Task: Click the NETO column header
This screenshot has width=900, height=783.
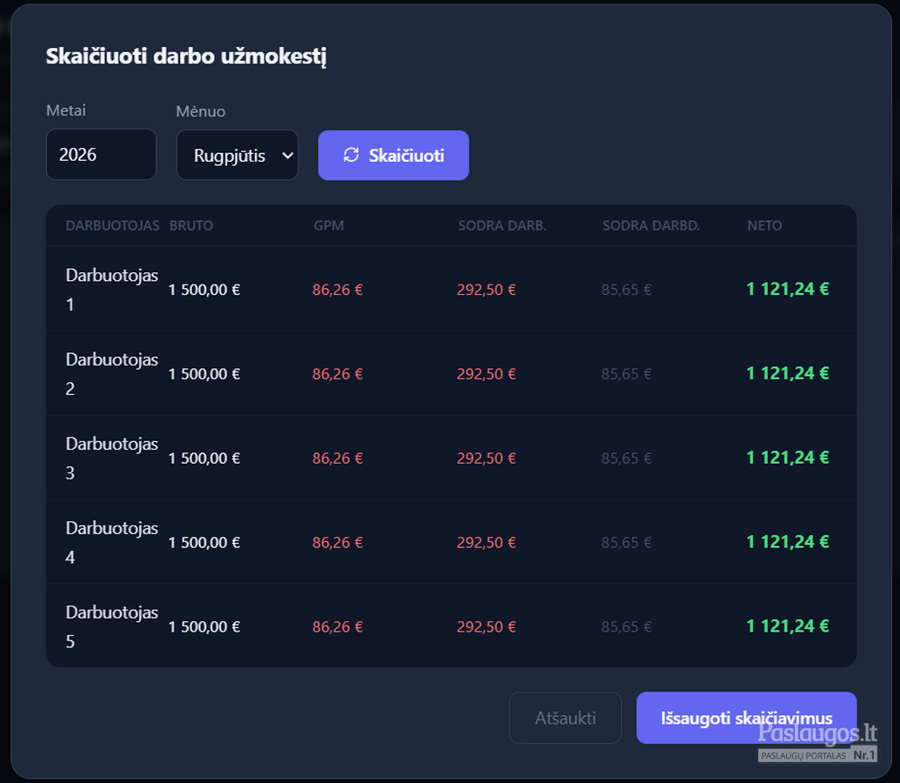Action: click(764, 226)
